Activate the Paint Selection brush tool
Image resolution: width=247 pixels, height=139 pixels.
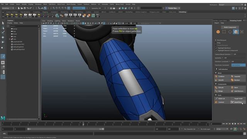tap(3, 32)
